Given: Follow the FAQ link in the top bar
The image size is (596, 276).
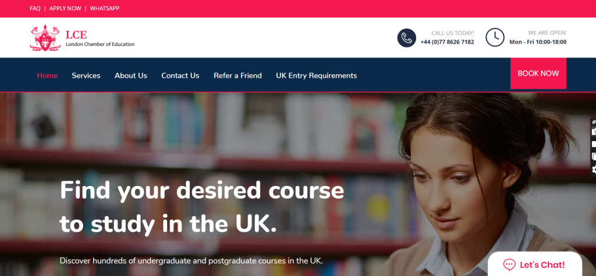Looking at the screenshot, I should (x=35, y=8).
